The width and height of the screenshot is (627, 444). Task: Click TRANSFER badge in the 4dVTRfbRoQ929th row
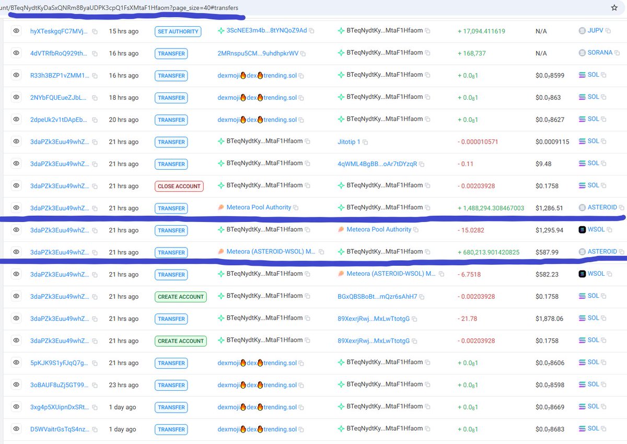[x=171, y=54]
